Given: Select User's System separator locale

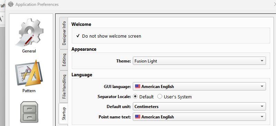Looking at the screenshot, I should tap(160, 97).
